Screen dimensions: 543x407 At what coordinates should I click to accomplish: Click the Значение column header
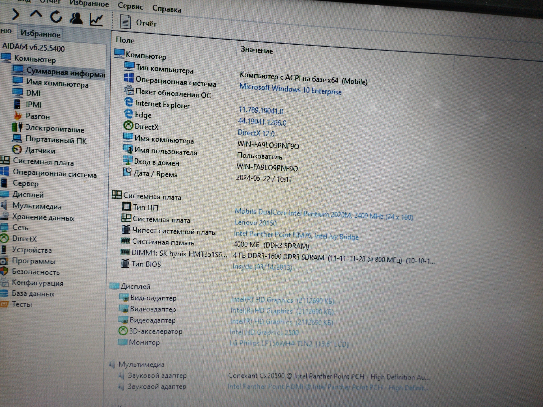(x=257, y=50)
